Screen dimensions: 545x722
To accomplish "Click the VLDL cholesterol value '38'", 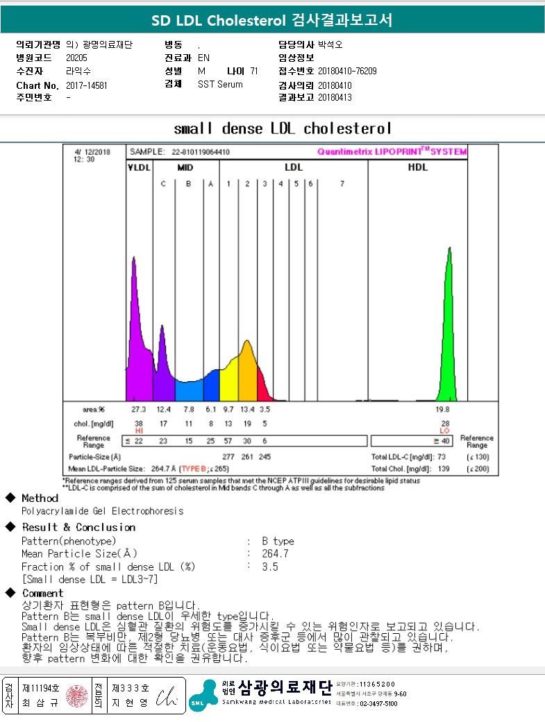I will [x=139, y=423].
